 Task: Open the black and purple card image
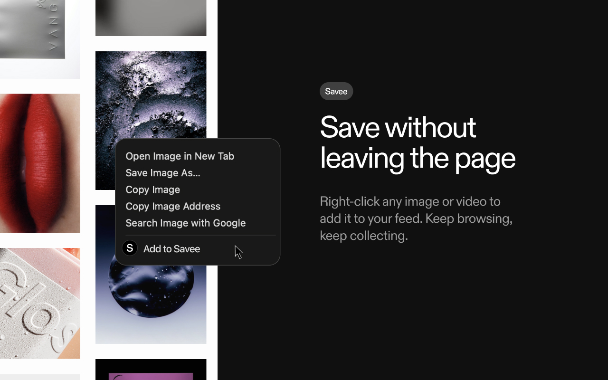coord(151,370)
